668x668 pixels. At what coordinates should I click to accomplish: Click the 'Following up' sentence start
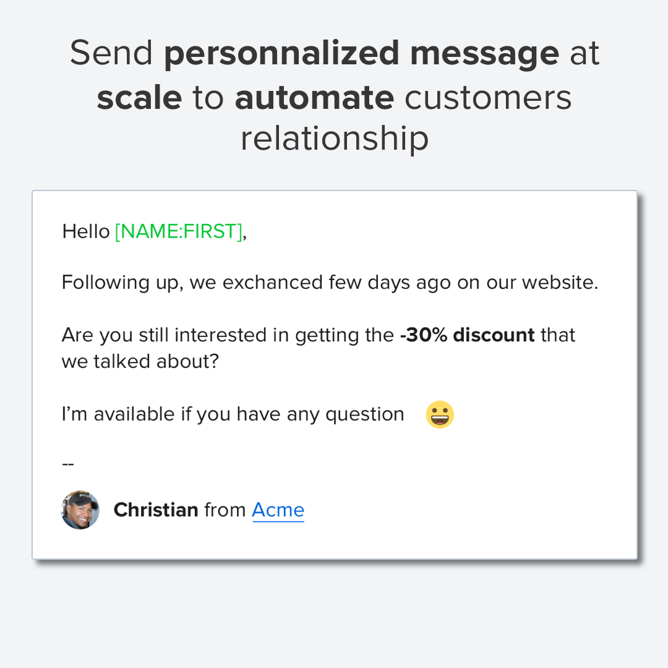[x=105, y=283]
